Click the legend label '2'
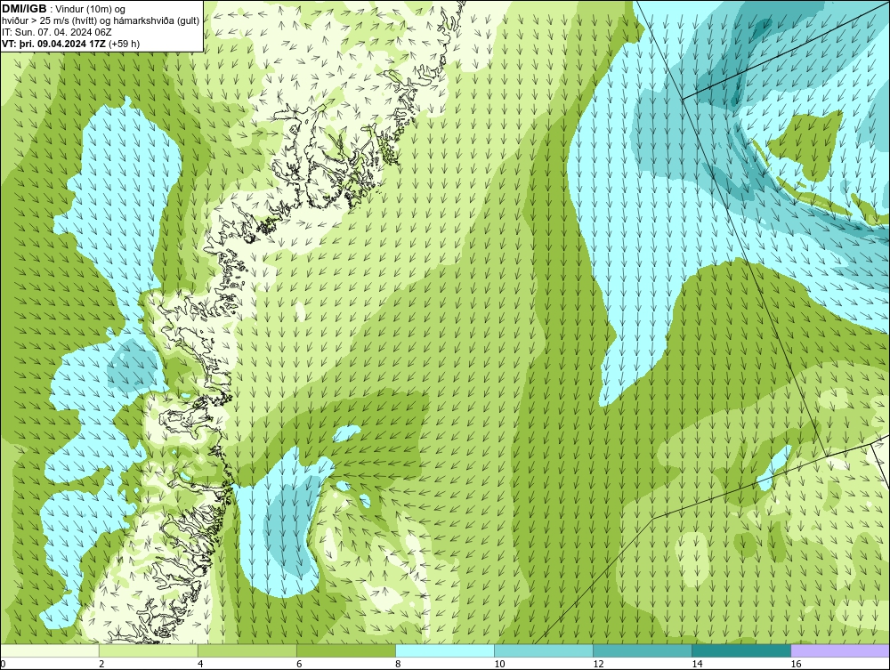Viewport: 890px width, 670px height. click(x=101, y=664)
